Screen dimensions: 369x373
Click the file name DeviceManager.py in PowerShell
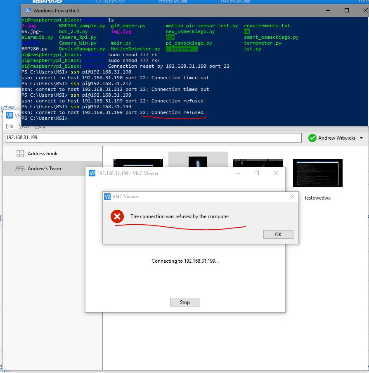(x=82, y=49)
